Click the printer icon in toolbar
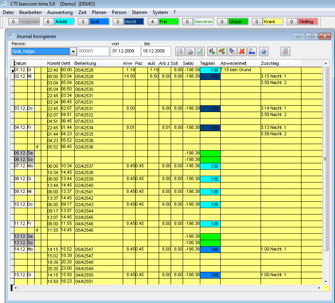Image resolution: width=335 pixels, height=303 pixels. click(190, 51)
